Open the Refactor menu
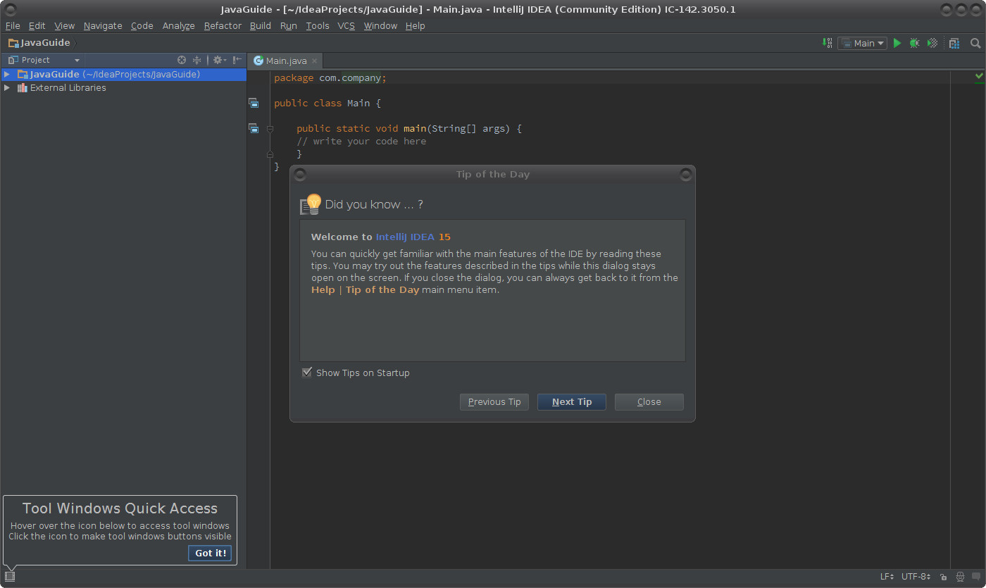The width and height of the screenshot is (986, 588). tap(223, 25)
